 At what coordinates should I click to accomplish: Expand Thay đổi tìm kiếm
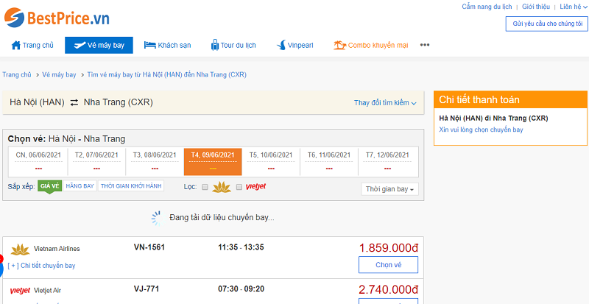coord(385,102)
